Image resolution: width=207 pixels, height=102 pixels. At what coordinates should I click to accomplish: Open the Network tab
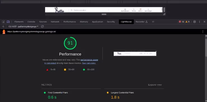click(x=55, y=22)
